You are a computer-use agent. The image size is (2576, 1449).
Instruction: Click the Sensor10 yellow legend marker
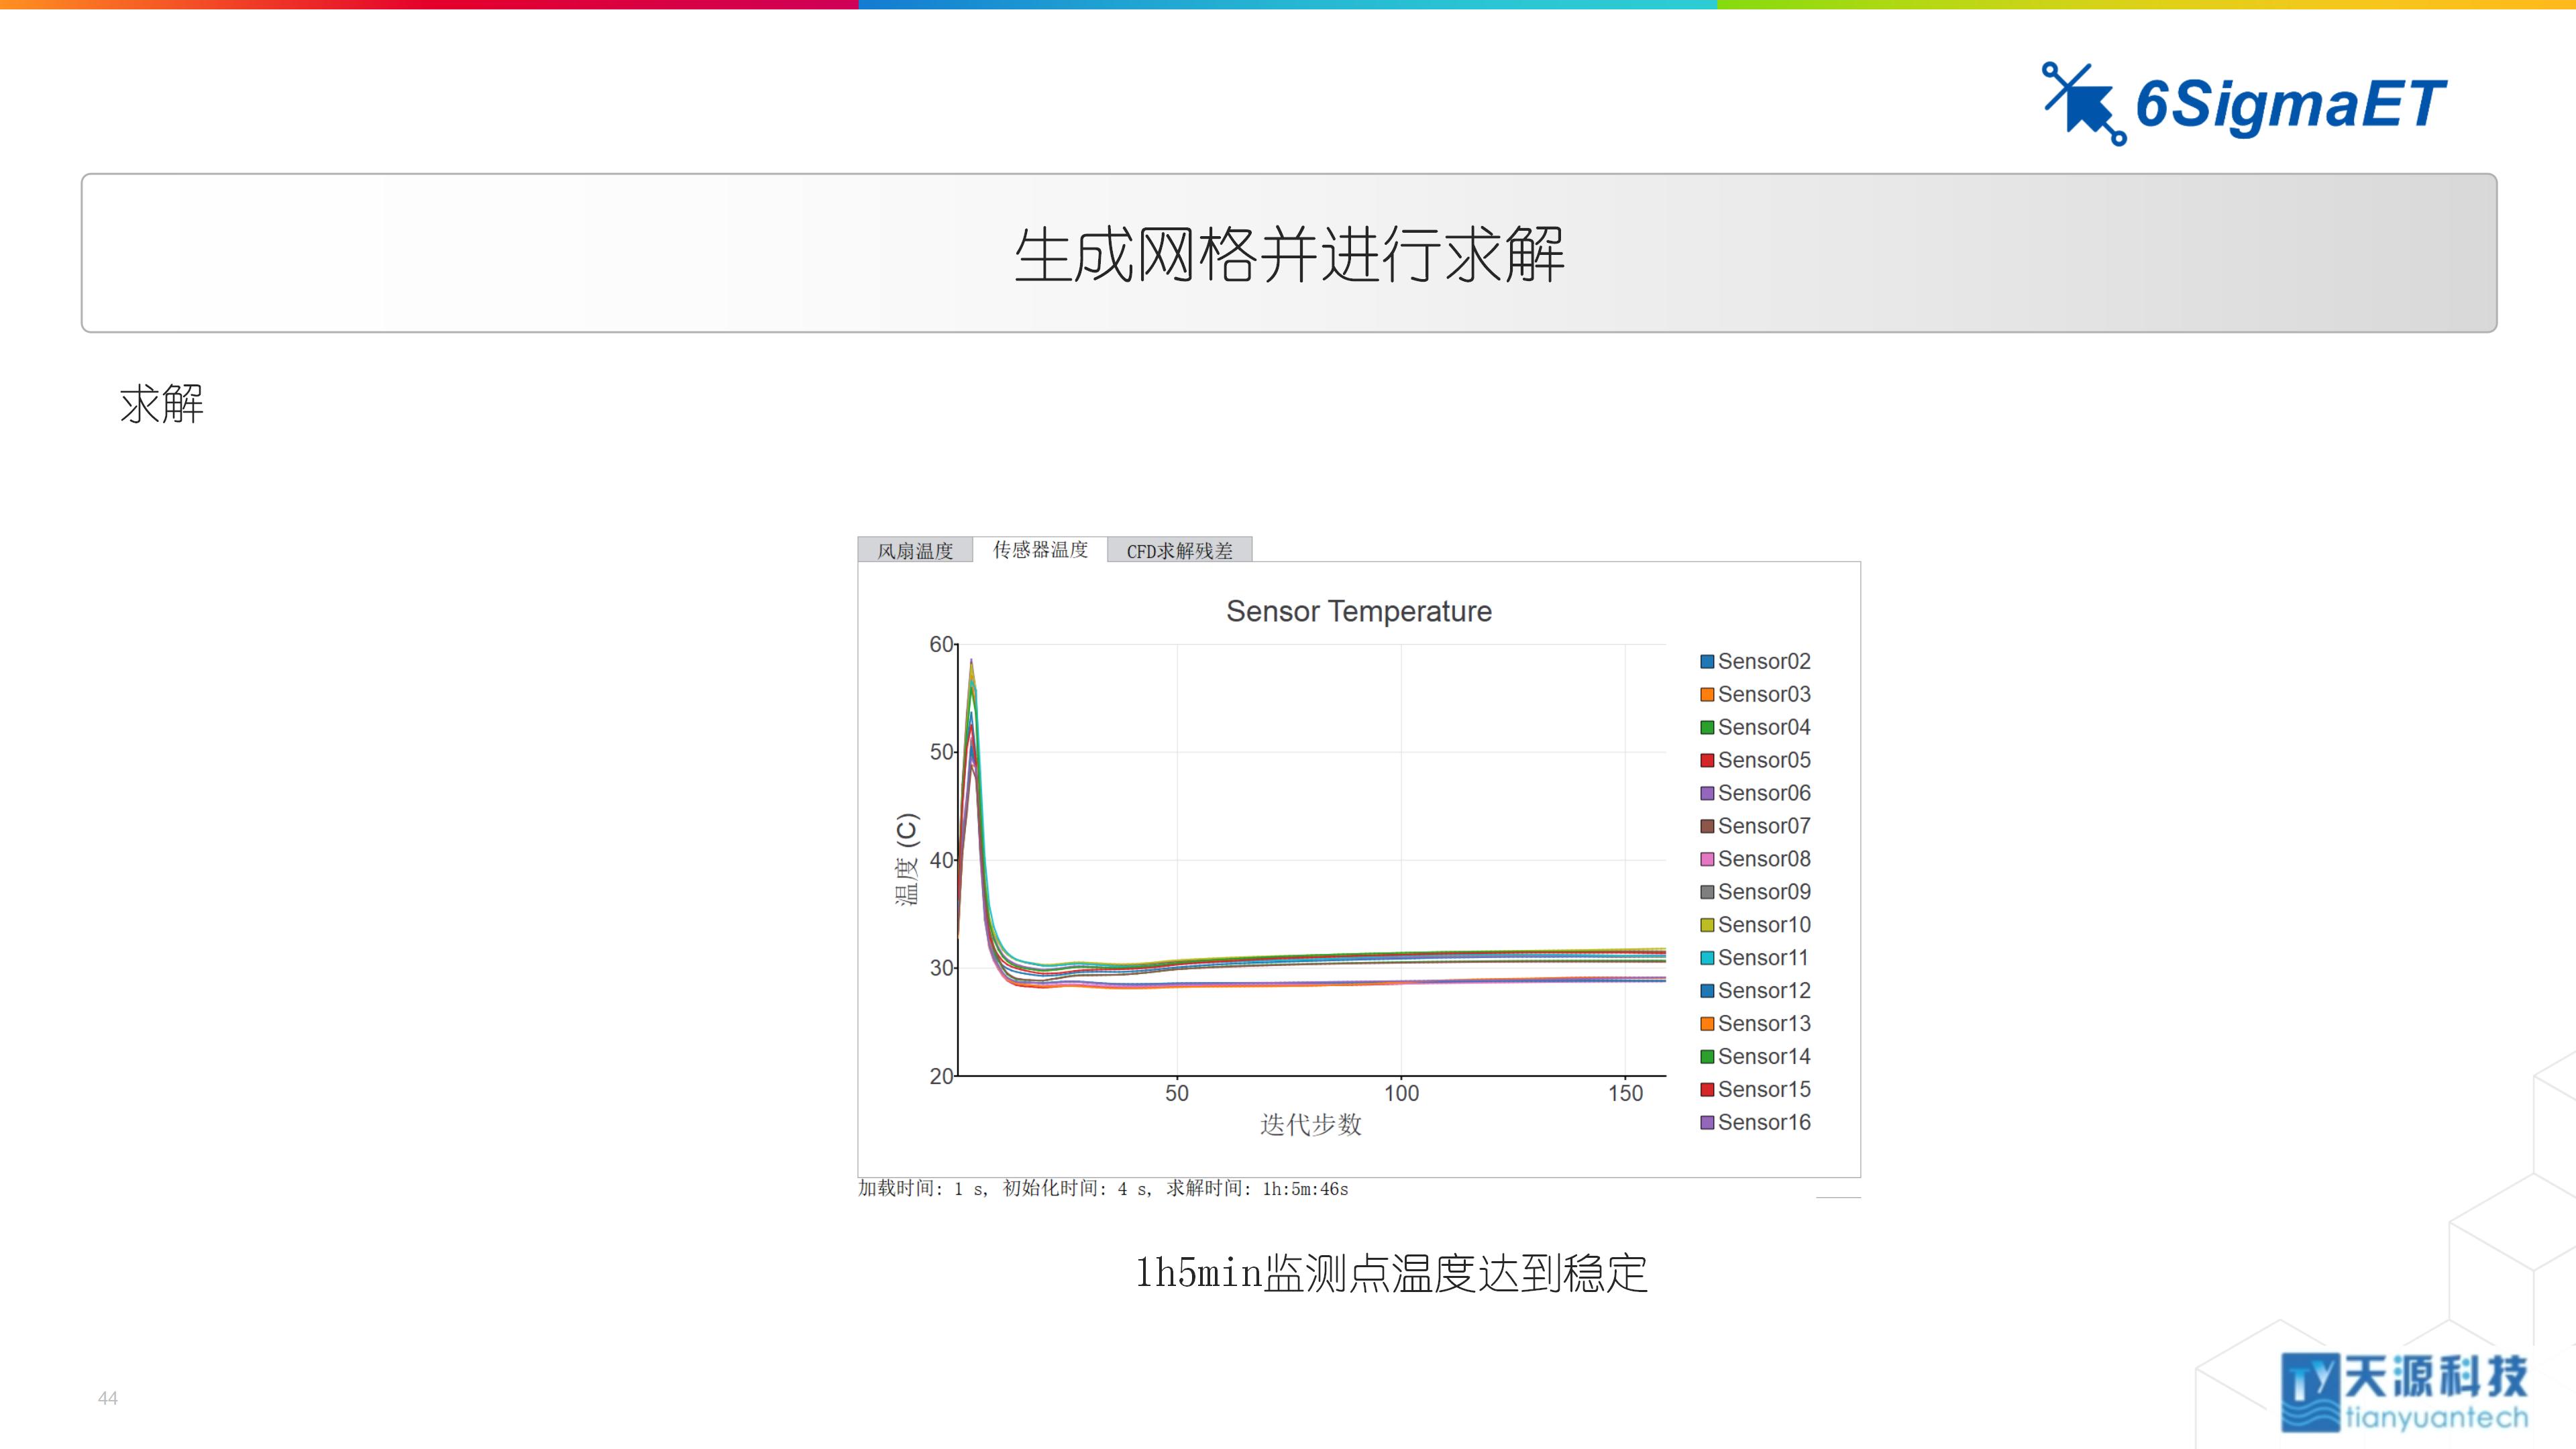[1707, 925]
